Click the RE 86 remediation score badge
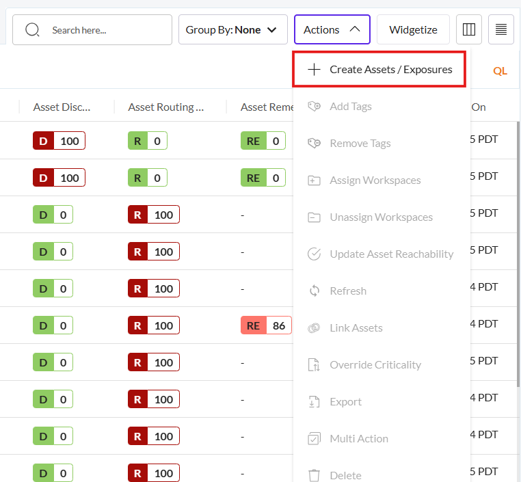Screen dimensions: 521x482 coord(266,325)
